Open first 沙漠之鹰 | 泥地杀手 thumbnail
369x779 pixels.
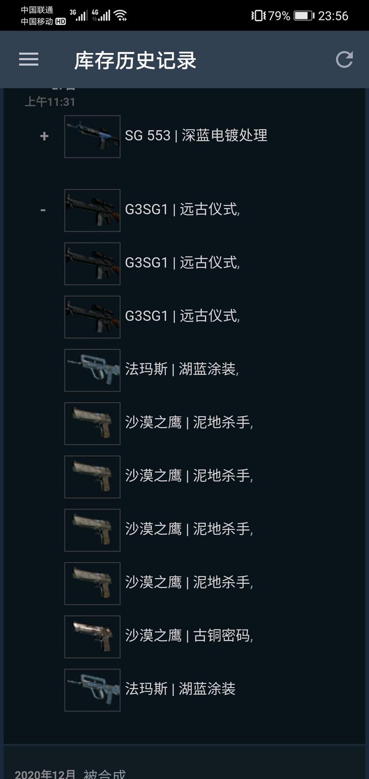pos(92,423)
